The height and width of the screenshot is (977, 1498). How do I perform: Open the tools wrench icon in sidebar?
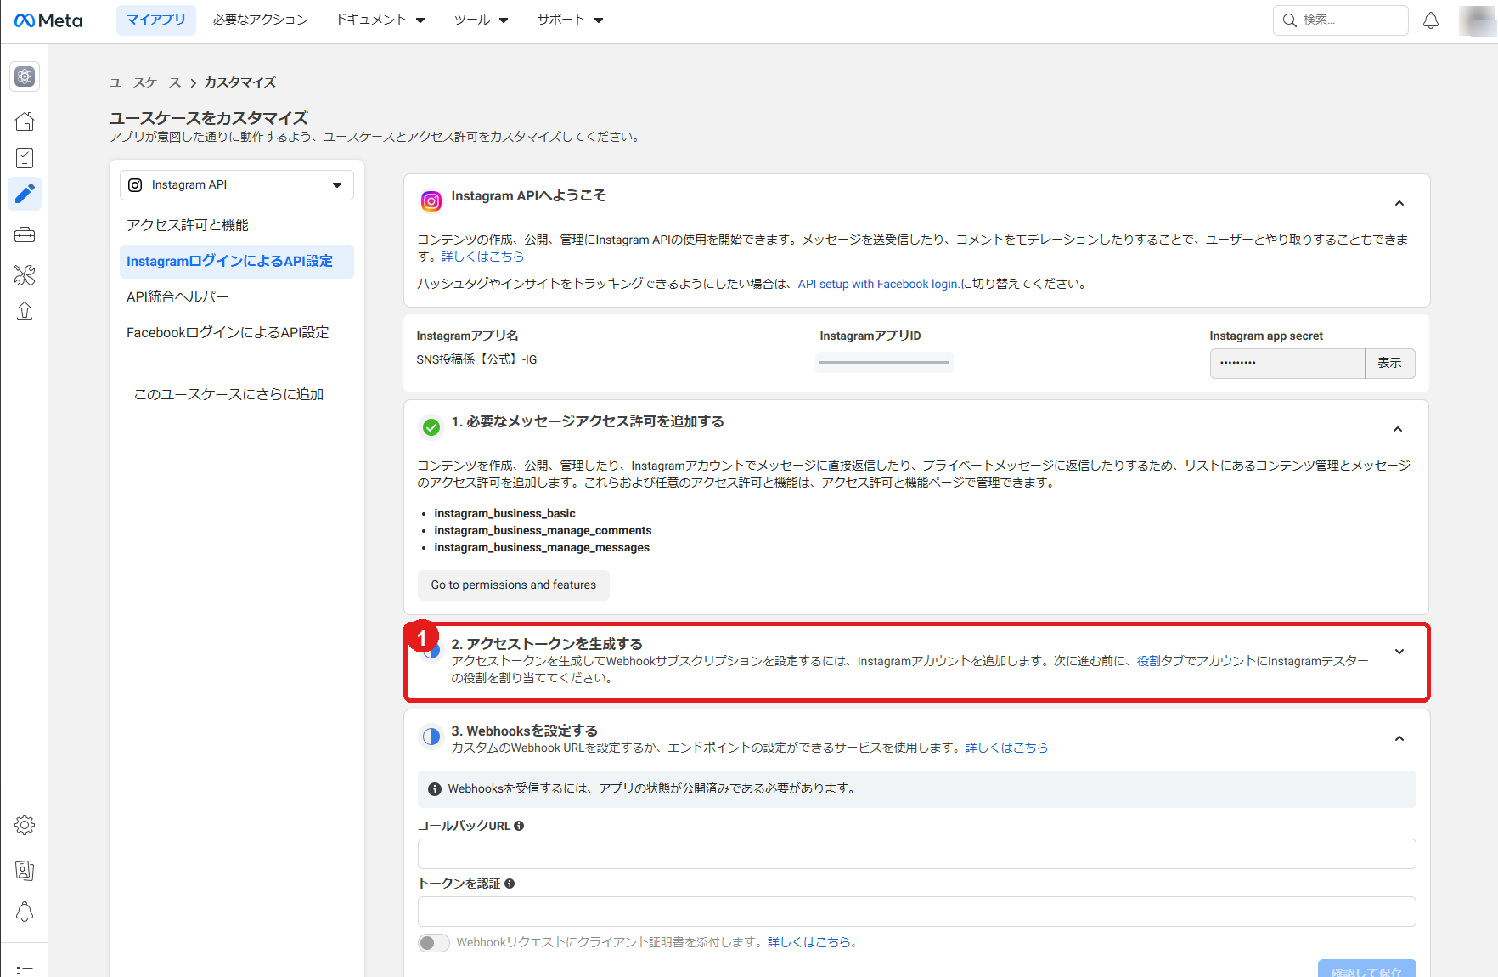pyautogui.click(x=25, y=275)
